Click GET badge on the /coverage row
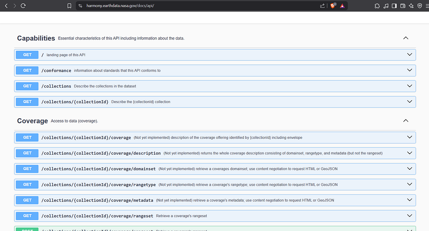The image size is (429, 231). tap(27, 138)
